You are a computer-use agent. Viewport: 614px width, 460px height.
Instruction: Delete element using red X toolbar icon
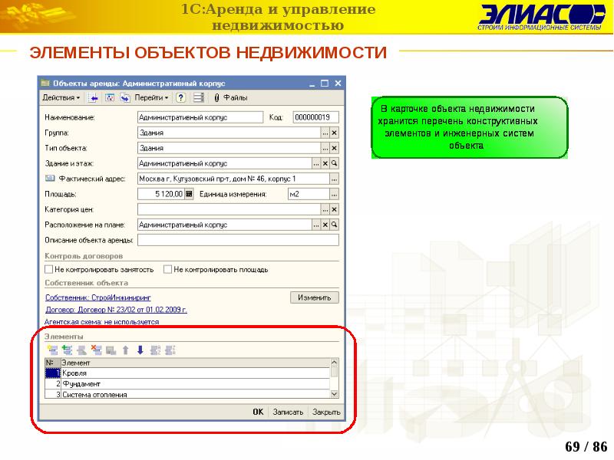pos(97,350)
